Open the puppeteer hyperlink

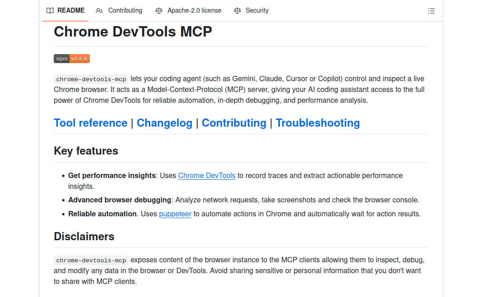click(x=175, y=214)
